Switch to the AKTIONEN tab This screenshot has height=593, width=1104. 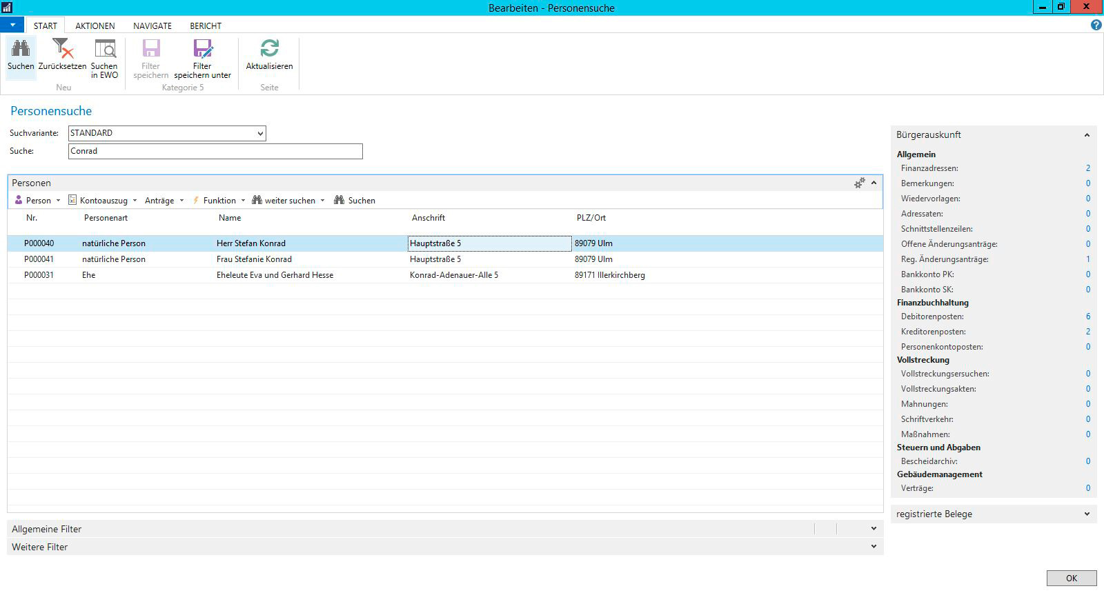click(x=95, y=26)
